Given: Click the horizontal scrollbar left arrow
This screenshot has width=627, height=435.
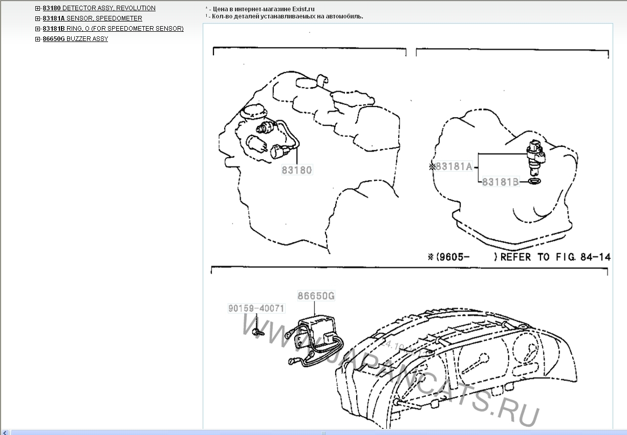Looking at the screenshot, I should (5, 432).
